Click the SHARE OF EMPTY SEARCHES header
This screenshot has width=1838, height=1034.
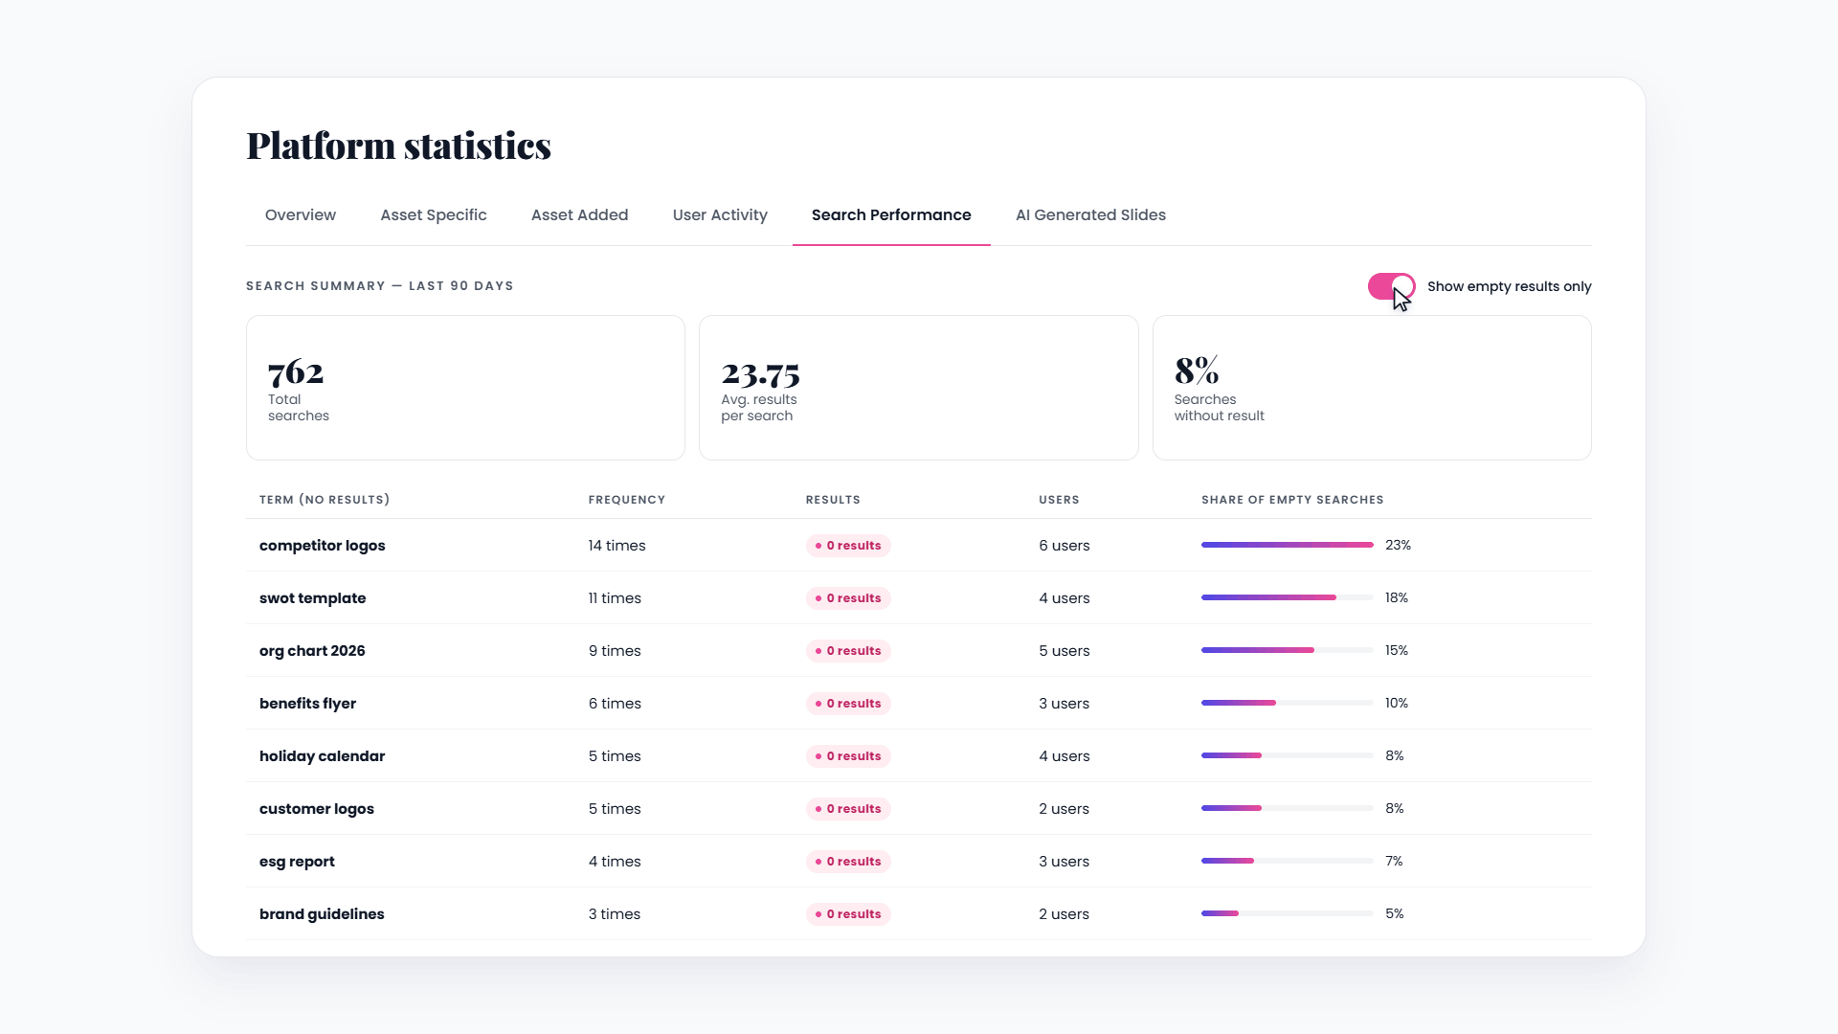(1292, 500)
